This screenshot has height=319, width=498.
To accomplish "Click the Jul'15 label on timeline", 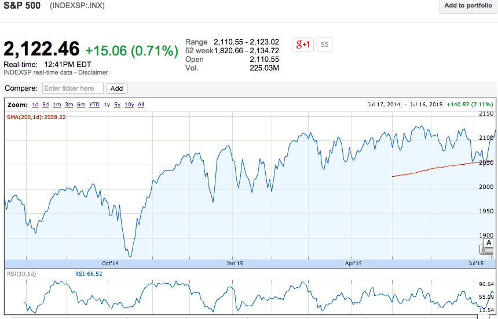I will click(476, 264).
